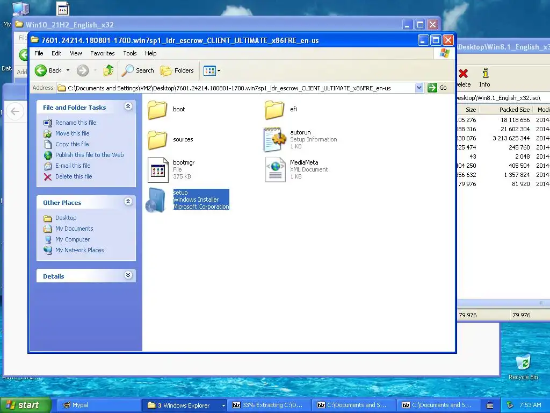Image resolution: width=550 pixels, height=413 pixels.
Task: Click Publish this file to the Web
Action: tap(90, 155)
